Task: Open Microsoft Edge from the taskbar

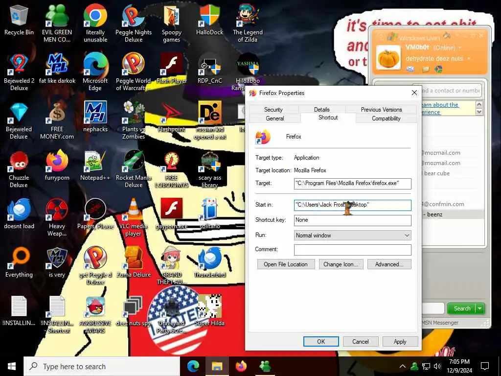Action: [x=193, y=366]
